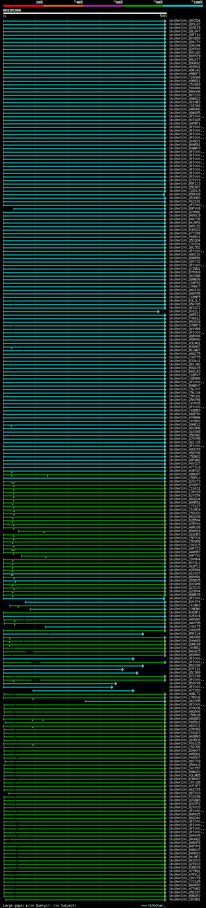This screenshot has width=206, height=908.
Task: Select the UniRef100_B8MR51 label
Action: [x=184, y=503]
